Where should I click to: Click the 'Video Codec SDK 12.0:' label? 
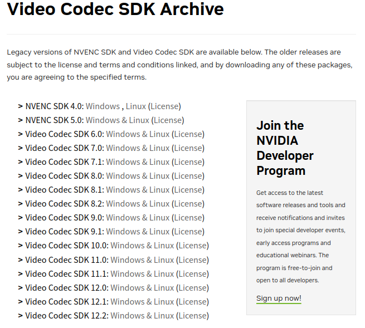click(67, 288)
